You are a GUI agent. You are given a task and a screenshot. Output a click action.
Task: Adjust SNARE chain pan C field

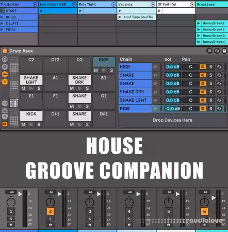[x=190, y=75]
